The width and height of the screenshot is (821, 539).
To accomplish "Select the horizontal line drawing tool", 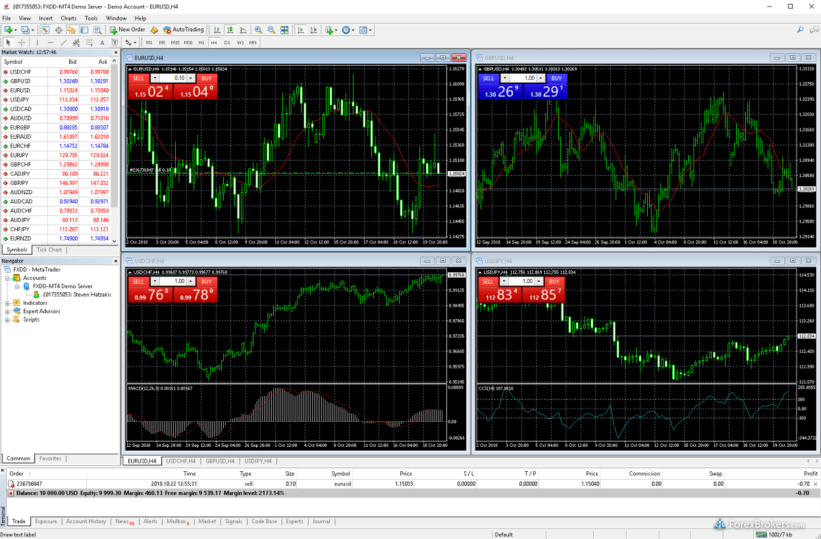I will tap(51, 42).
